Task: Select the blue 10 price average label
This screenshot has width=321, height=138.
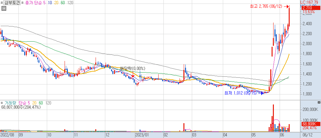Action: click(x=50, y=3)
